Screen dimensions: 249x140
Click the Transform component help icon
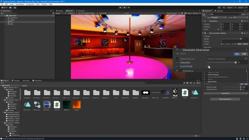coord(242,21)
